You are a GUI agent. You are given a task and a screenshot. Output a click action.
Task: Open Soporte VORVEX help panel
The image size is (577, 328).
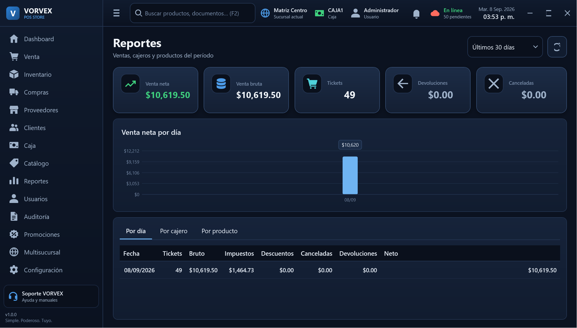[x=51, y=296]
